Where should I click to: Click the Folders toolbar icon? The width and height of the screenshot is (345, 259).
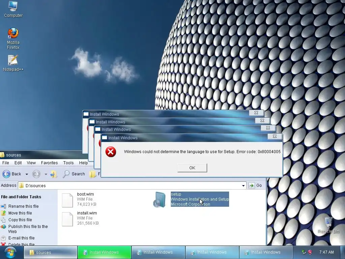(x=93, y=174)
